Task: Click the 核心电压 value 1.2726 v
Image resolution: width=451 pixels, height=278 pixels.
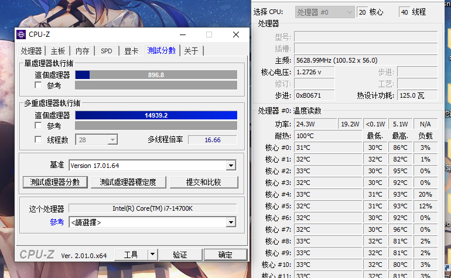Action: (x=315, y=72)
